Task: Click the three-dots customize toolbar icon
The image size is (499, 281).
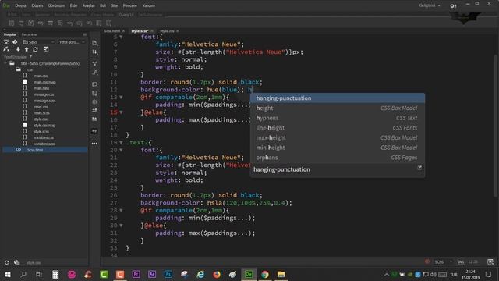Action: tap(94, 144)
